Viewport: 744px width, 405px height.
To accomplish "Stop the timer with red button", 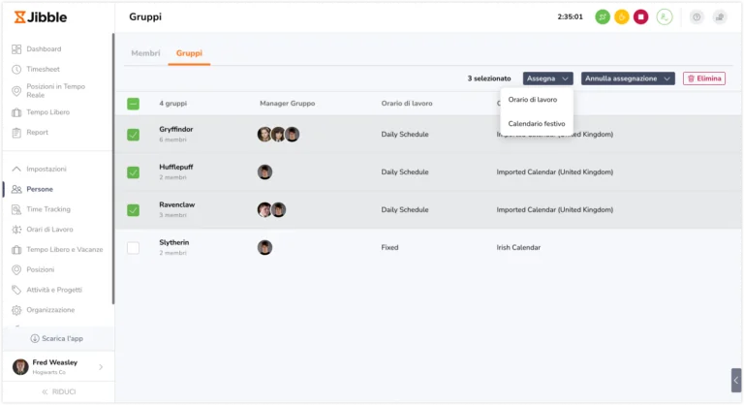I will click(641, 17).
